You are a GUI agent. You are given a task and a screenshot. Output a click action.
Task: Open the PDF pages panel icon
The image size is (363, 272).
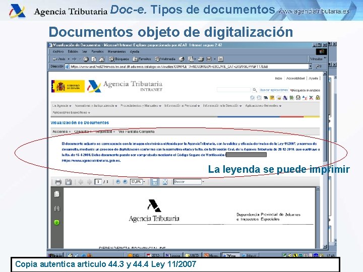point(56,194)
